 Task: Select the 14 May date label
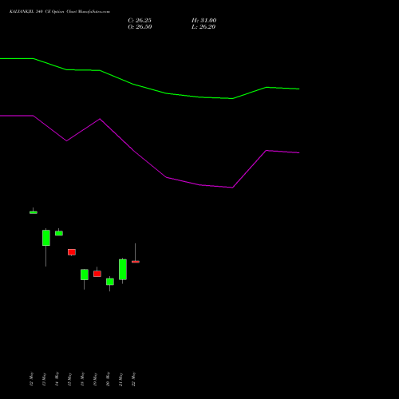click(57, 379)
